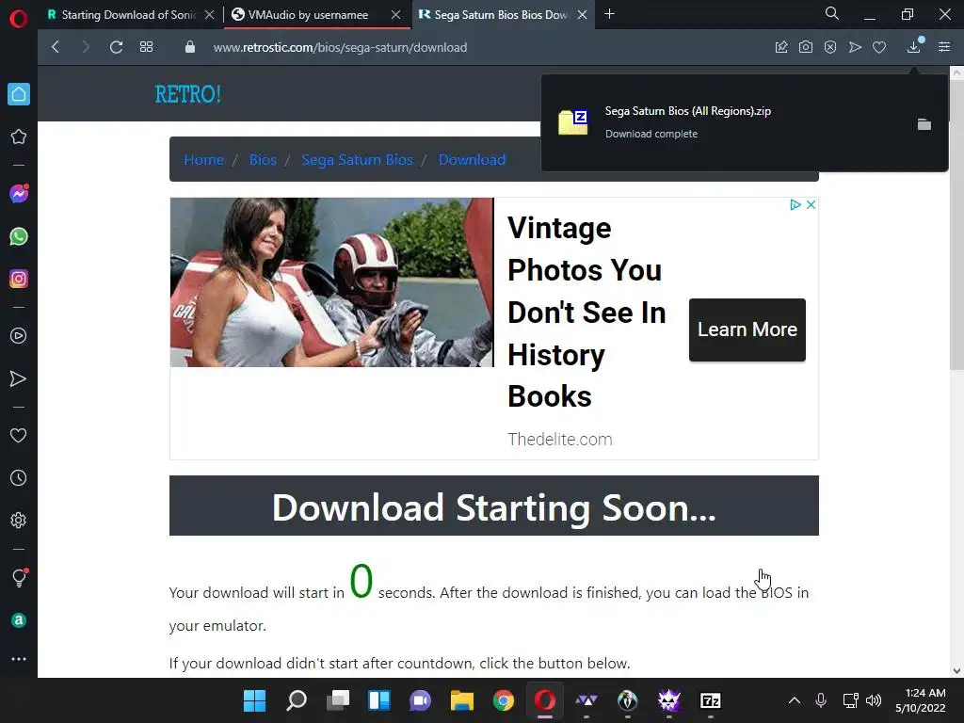Open My Flow in the sidebar

(x=19, y=378)
